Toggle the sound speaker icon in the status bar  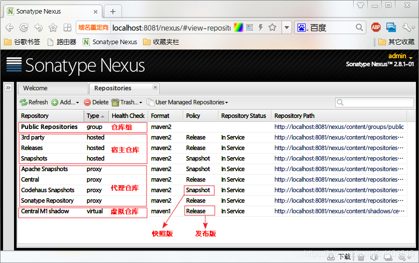coord(374,257)
